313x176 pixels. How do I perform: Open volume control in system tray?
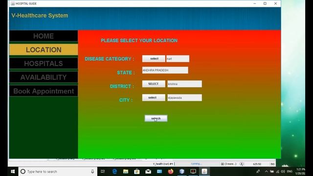click(283, 172)
